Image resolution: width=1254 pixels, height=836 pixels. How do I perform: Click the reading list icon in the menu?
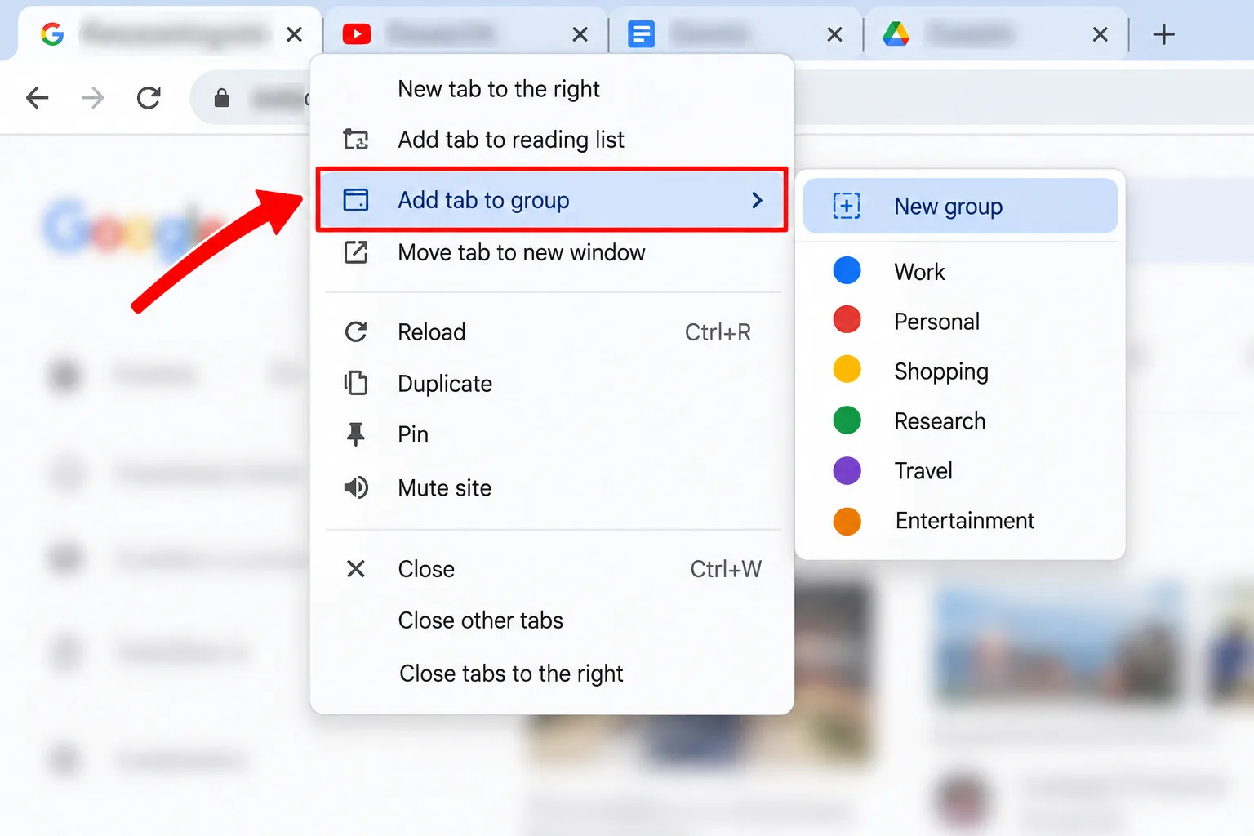(356, 140)
